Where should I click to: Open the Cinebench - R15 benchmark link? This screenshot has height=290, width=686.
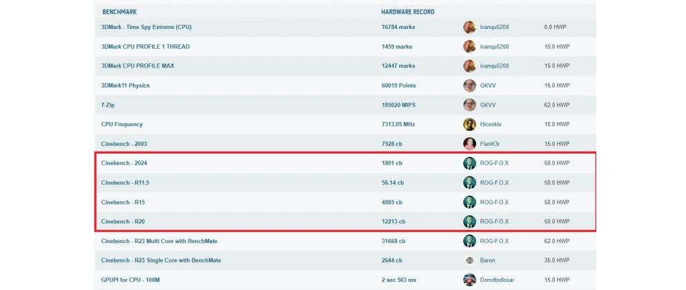(x=123, y=203)
